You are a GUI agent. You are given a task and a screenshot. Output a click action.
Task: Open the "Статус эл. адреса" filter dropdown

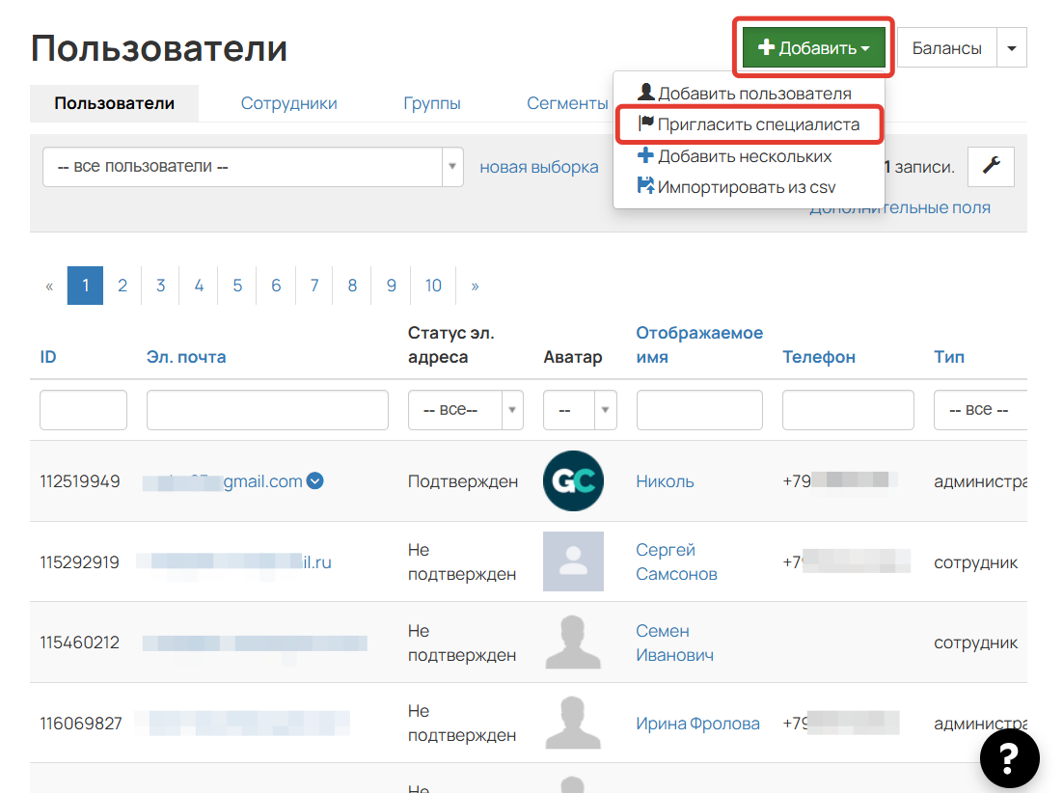(466, 410)
